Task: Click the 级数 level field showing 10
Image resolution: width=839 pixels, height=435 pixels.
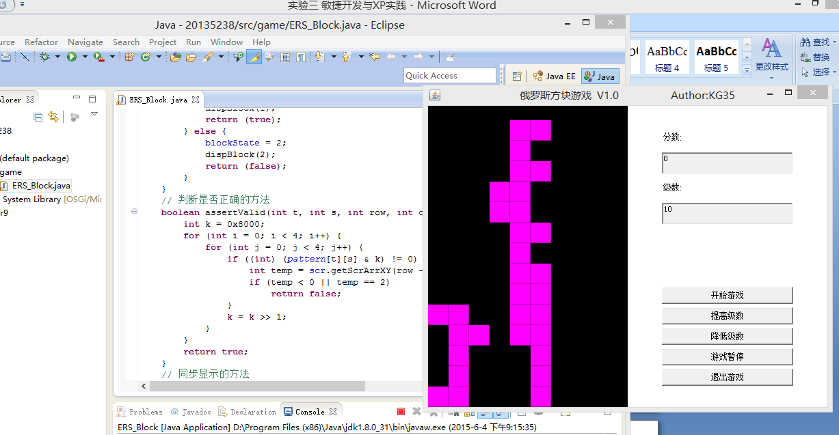Action: point(727,213)
